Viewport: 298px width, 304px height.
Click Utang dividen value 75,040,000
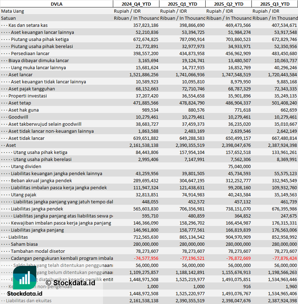pyautogui.click(x=239, y=167)
